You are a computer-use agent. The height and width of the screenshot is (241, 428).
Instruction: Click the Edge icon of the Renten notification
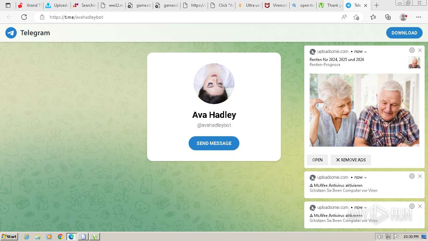[x=313, y=52]
